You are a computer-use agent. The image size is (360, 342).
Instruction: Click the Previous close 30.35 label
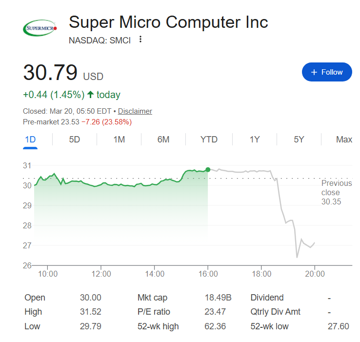(x=336, y=192)
